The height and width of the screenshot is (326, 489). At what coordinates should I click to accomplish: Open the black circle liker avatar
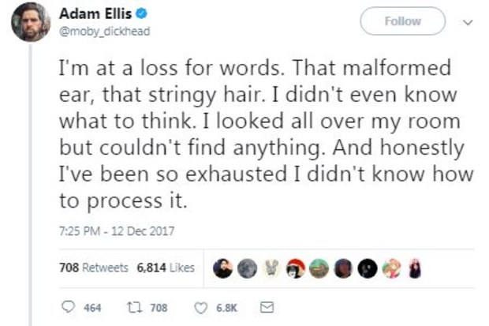(368, 268)
